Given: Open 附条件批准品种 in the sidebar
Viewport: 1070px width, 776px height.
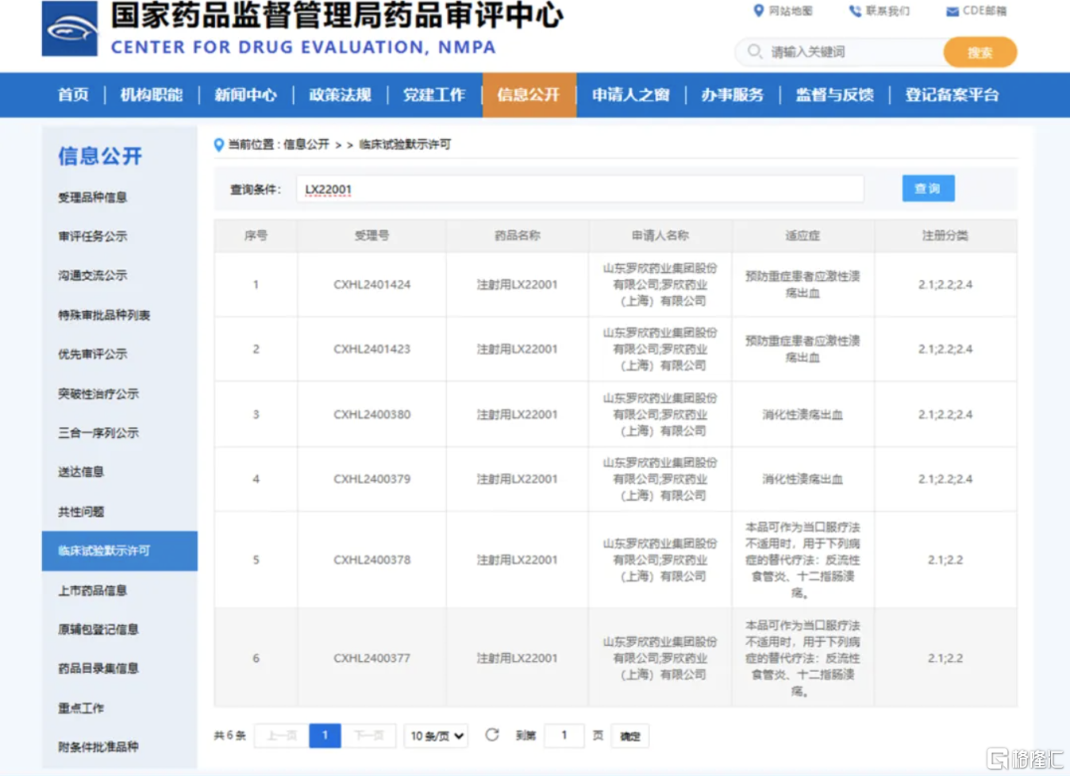Looking at the screenshot, I should coord(98,747).
